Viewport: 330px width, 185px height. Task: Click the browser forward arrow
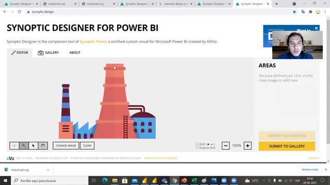pyautogui.click(x=12, y=12)
